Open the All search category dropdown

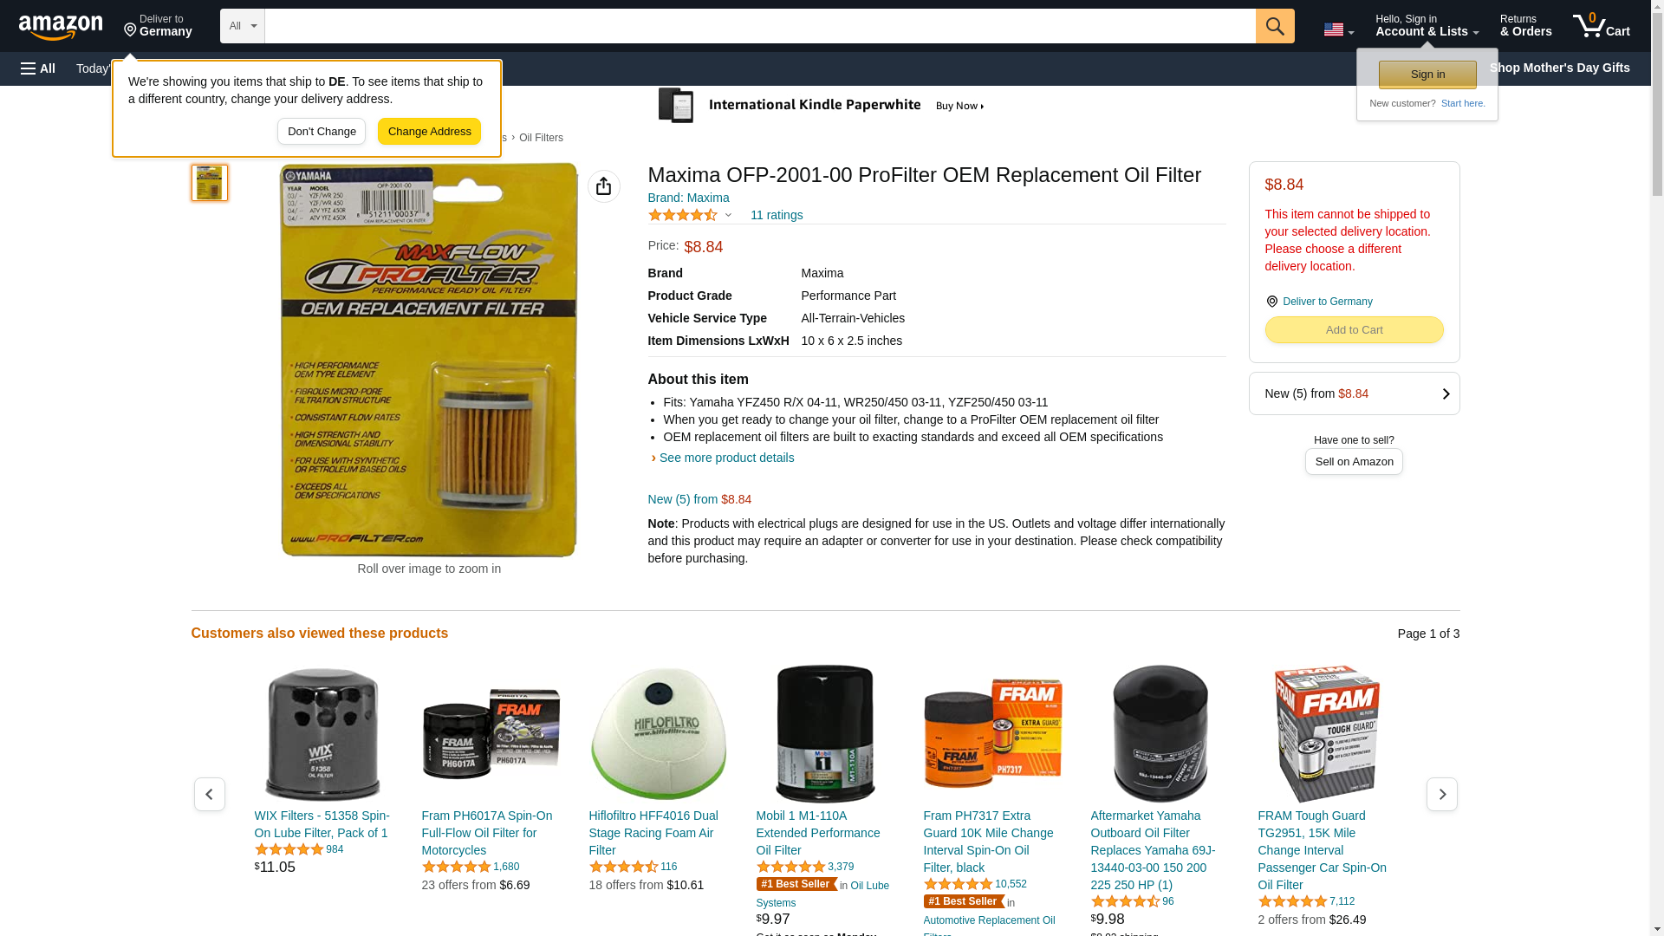[x=242, y=26]
